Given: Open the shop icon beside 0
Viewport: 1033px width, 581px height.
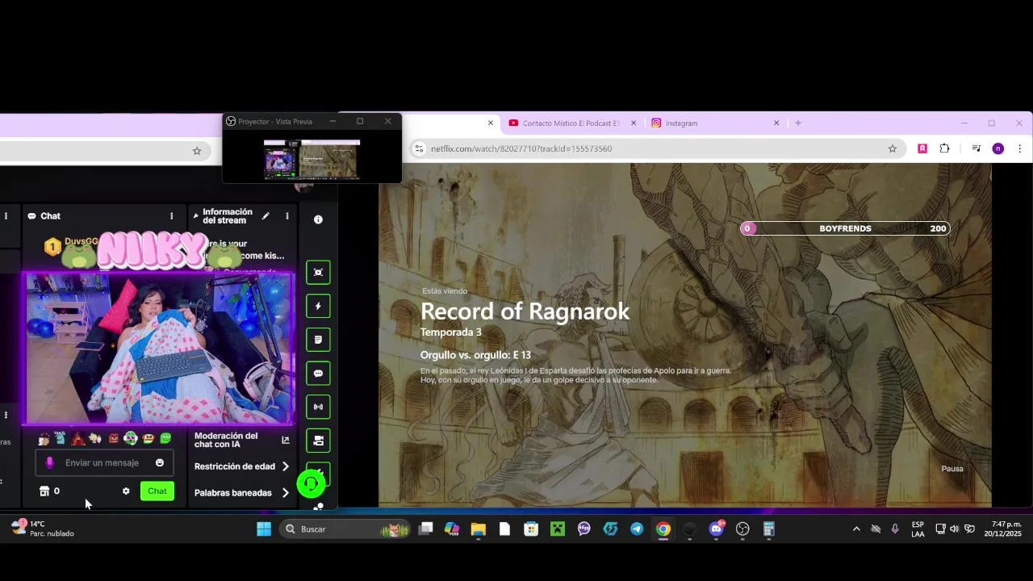Looking at the screenshot, I should (x=44, y=491).
